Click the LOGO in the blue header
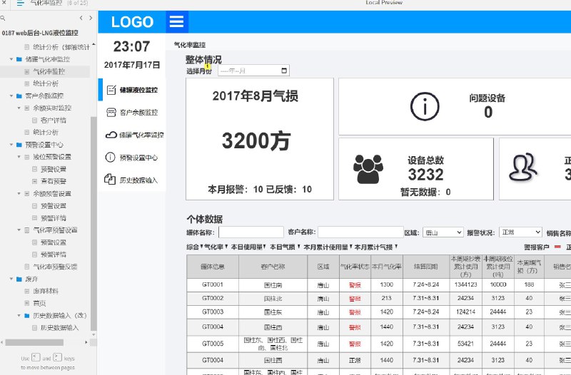 132,22
